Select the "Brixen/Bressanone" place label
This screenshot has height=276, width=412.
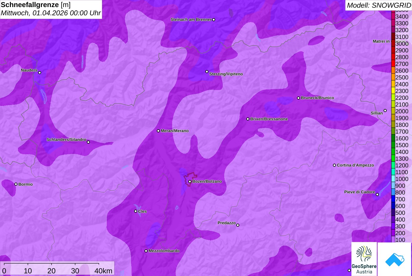(269, 119)
